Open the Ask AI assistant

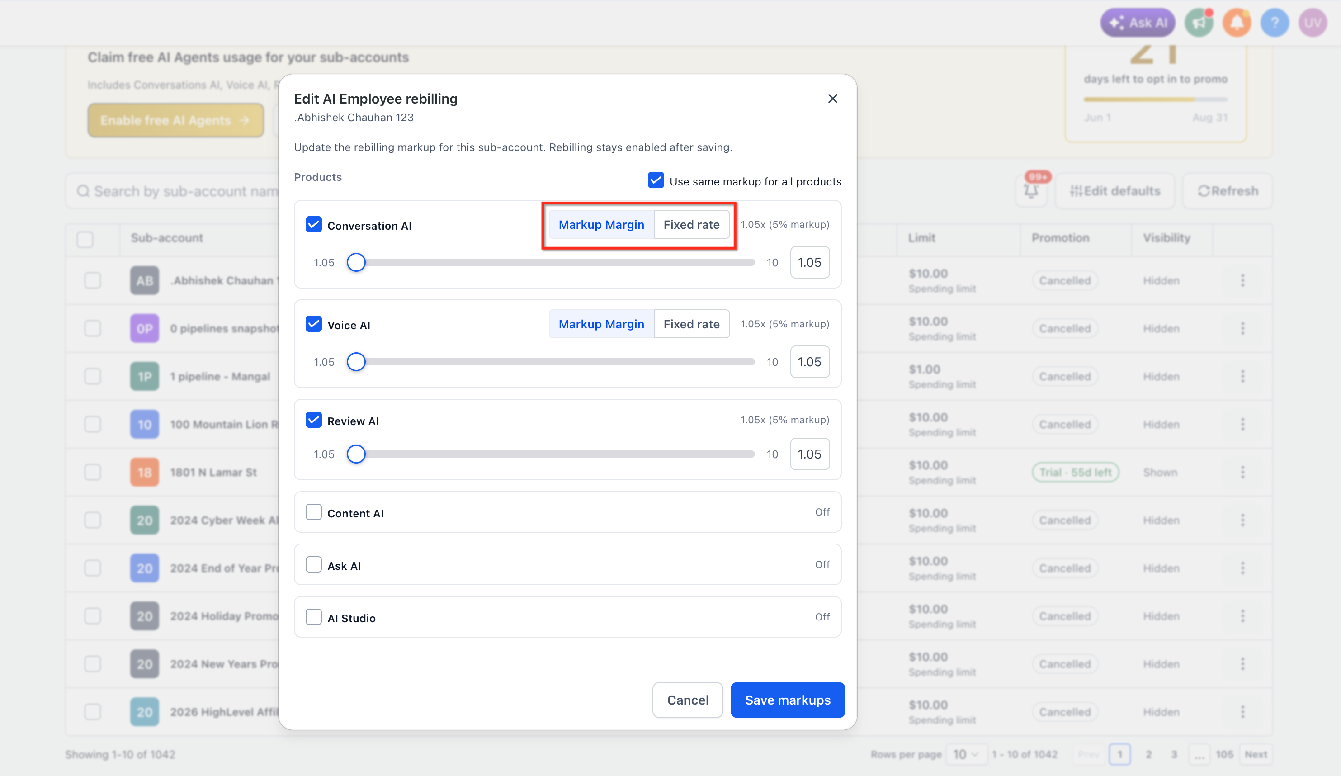point(1138,23)
